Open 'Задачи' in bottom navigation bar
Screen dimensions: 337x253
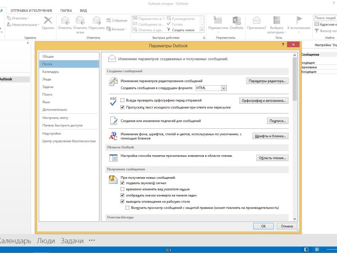(72, 241)
